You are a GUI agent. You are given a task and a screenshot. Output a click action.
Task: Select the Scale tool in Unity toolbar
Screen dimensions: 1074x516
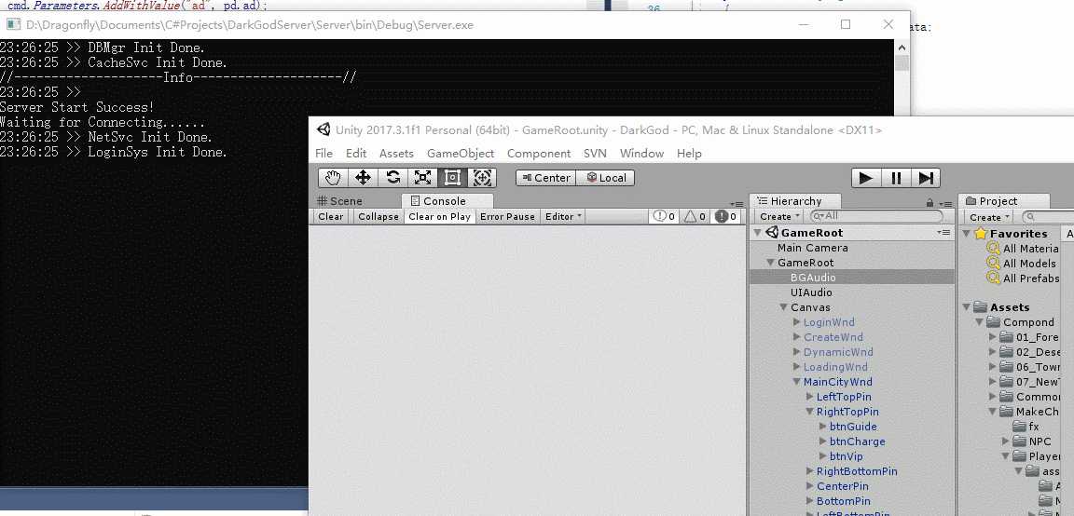click(422, 178)
